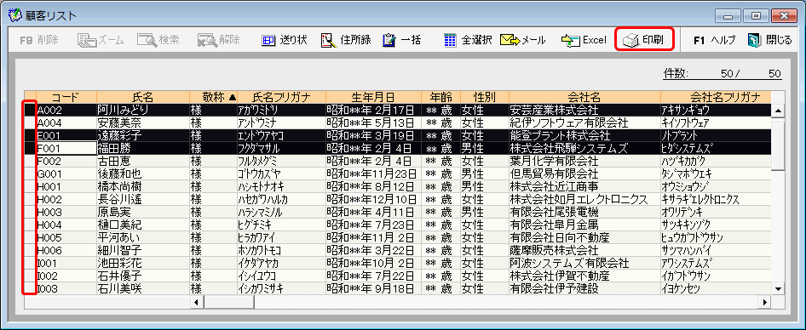This screenshot has width=806, height=330.
Task: Click name cell 樋口美紀
Action: coord(143,225)
